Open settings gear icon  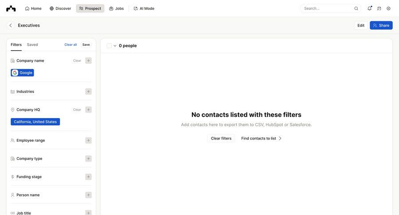[388, 8]
